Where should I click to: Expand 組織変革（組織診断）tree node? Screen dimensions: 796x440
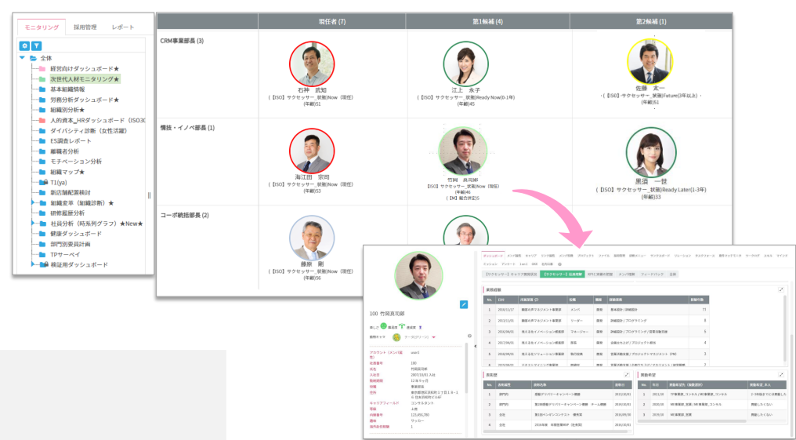click(x=33, y=202)
